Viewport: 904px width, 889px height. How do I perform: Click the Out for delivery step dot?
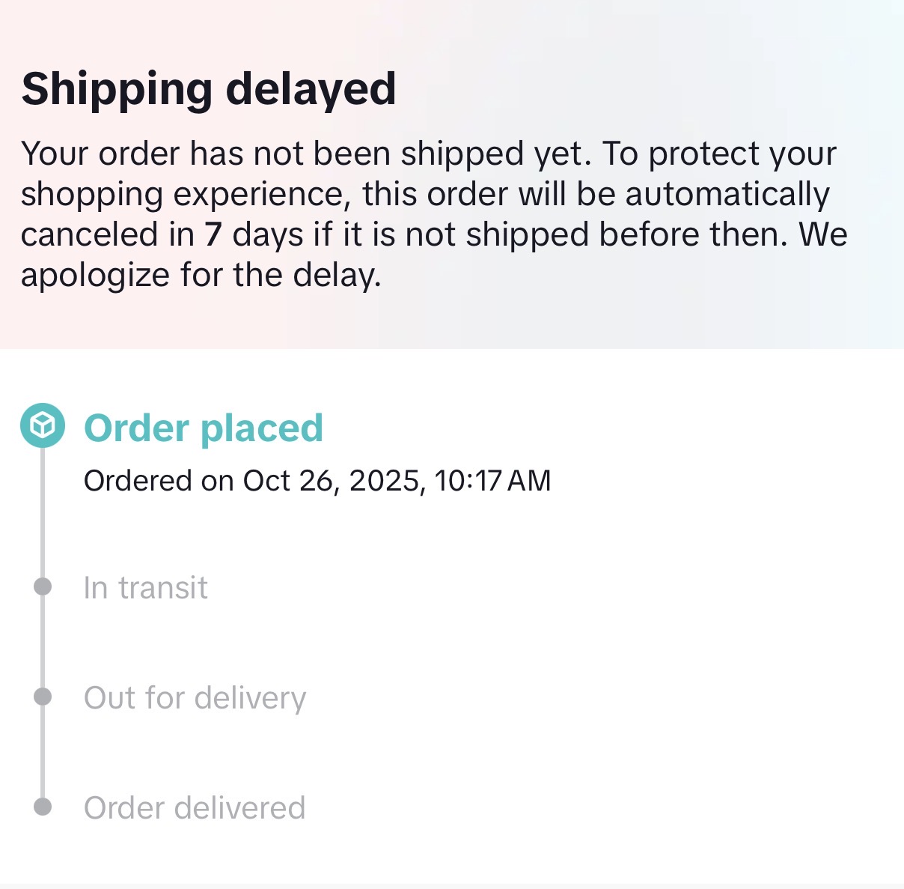pos(43,697)
